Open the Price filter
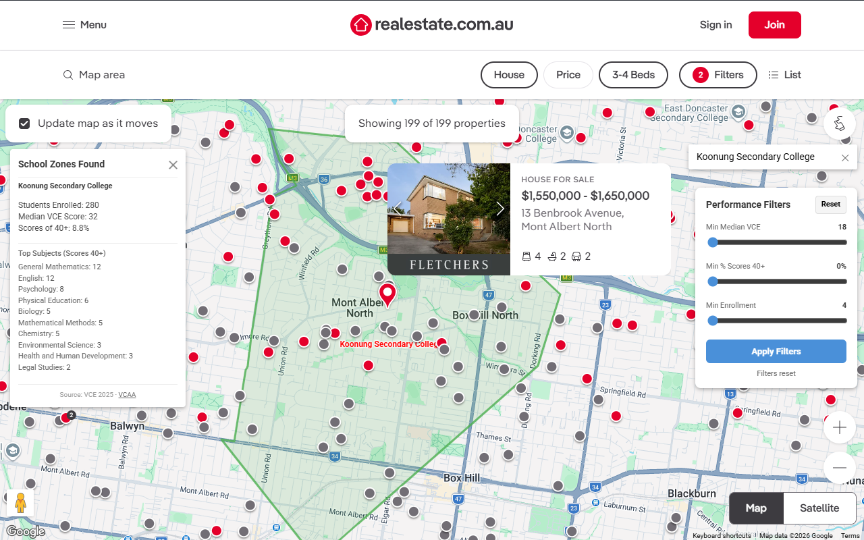Screen dimensions: 864x540 tap(568, 74)
